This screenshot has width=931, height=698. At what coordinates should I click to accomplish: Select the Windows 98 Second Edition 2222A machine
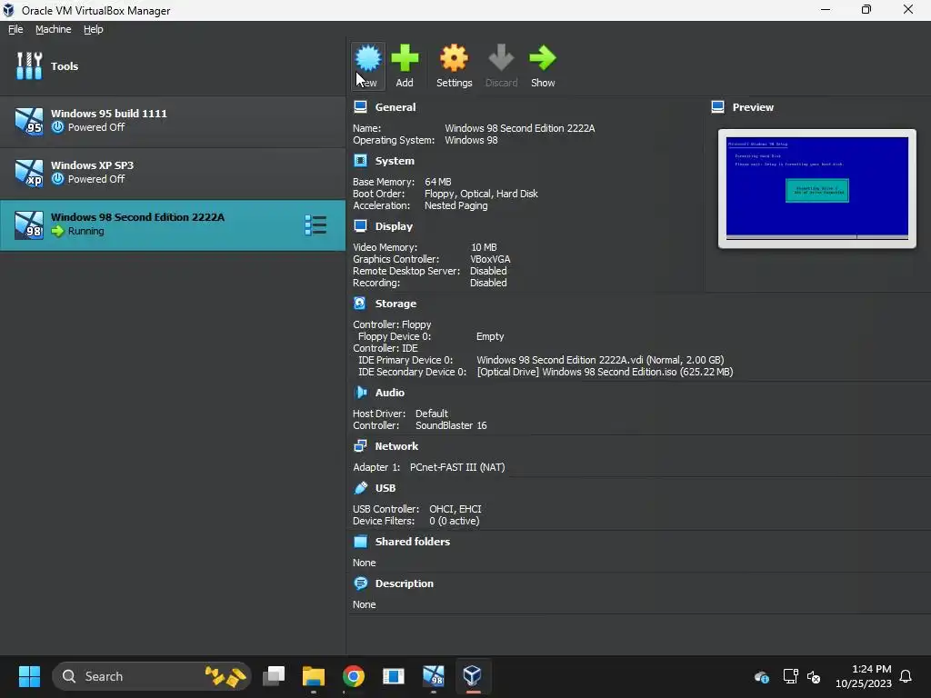point(173,225)
